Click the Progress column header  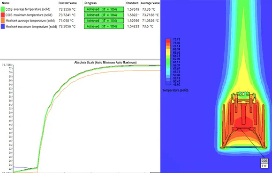click(x=91, y=3)
